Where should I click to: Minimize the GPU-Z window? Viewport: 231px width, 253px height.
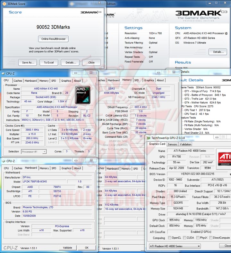(x=217, y=137)
